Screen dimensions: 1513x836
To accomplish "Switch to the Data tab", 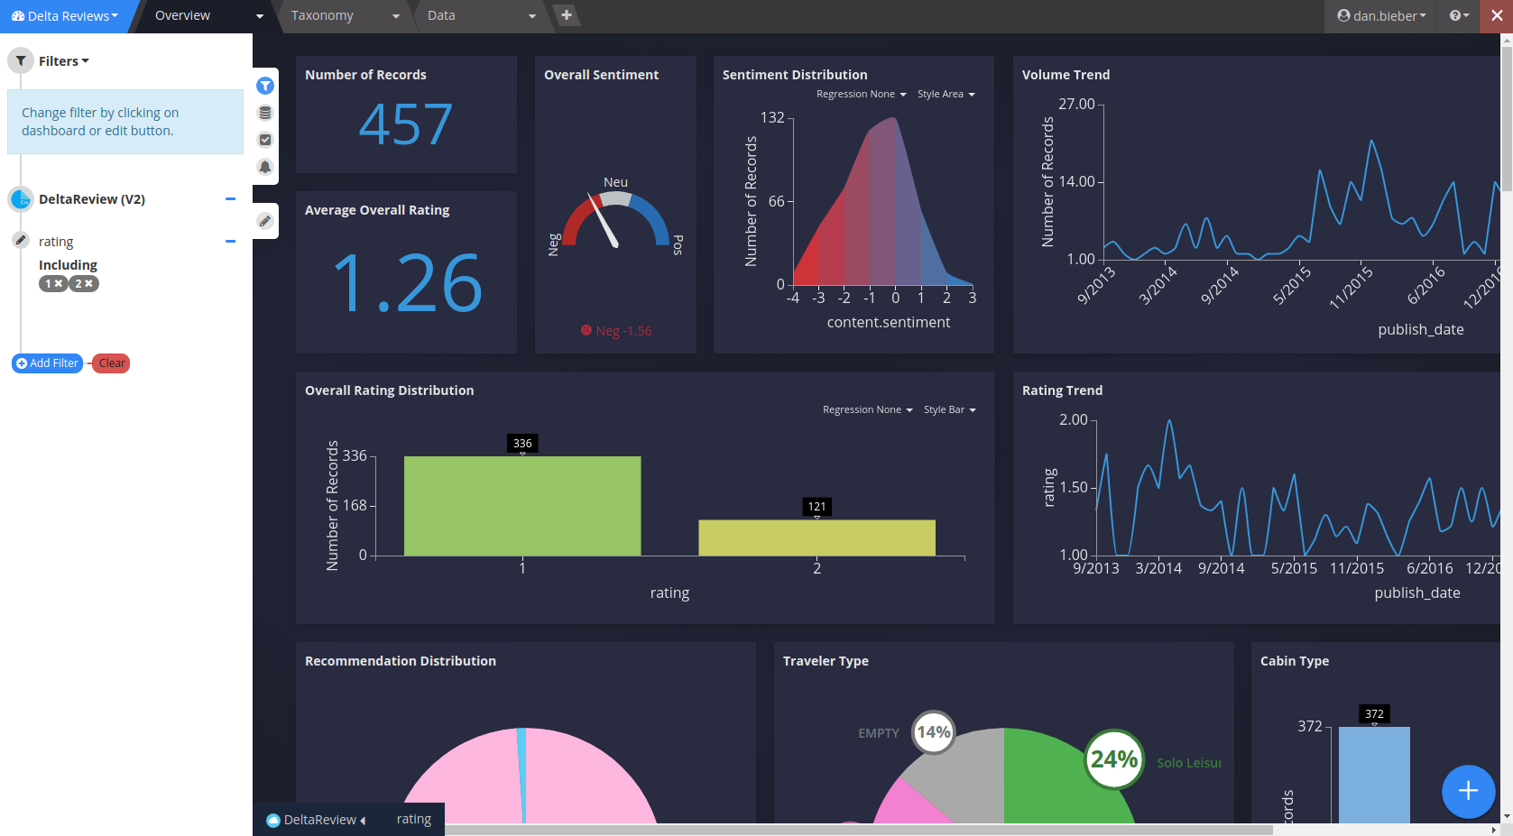I will coord(480,15).
